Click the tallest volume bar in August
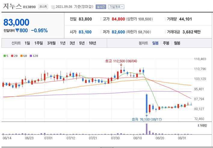Screen dimensions: 213x148 pyautogui.click(x=147, y=129)
